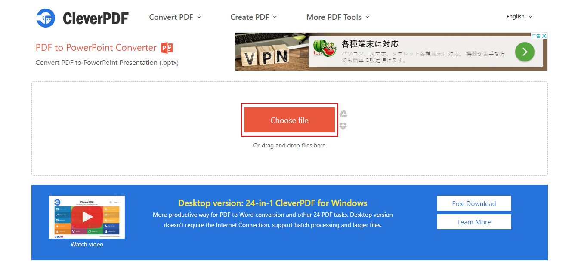Play the CleverPDF video thumbnail
The width and height of the screenshot is (578, 267).
point(87,217)
